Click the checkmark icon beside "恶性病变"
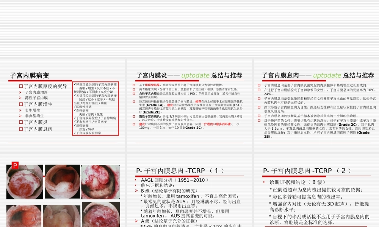379x227 pixels. coord(75,125)
